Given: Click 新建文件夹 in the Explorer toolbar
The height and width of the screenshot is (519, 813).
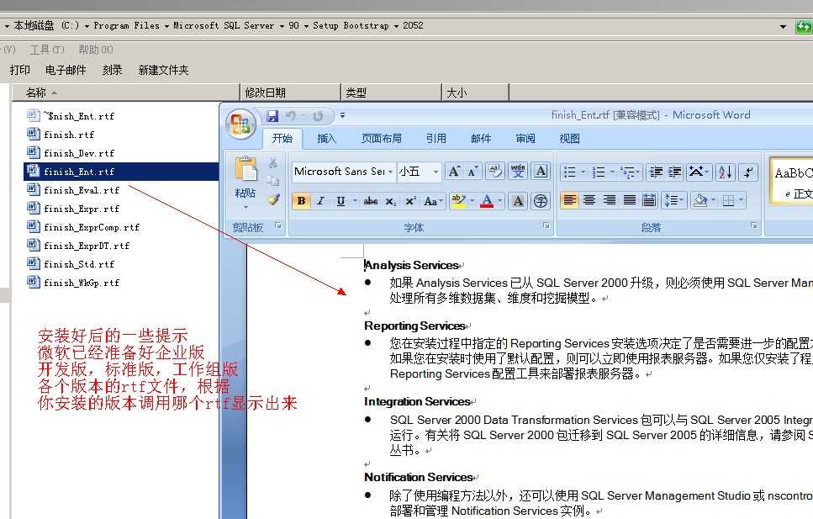Looking at the screenshot, I should (x=163, y=70).
